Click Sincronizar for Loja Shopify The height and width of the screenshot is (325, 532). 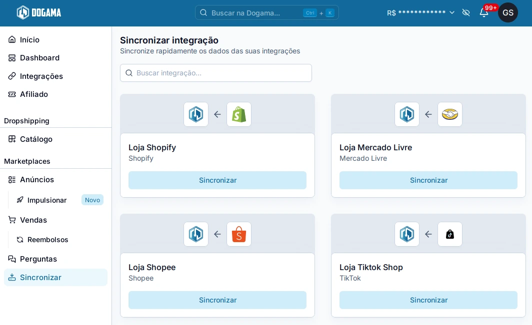click(217, 180)
